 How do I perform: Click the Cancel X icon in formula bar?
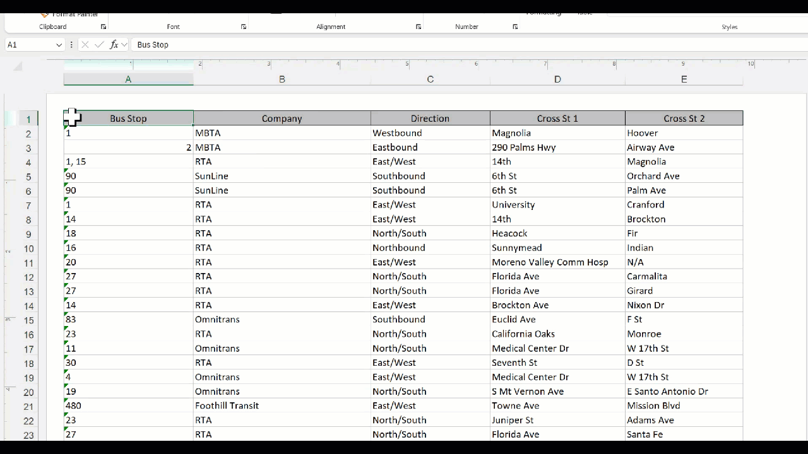[85, 45]
